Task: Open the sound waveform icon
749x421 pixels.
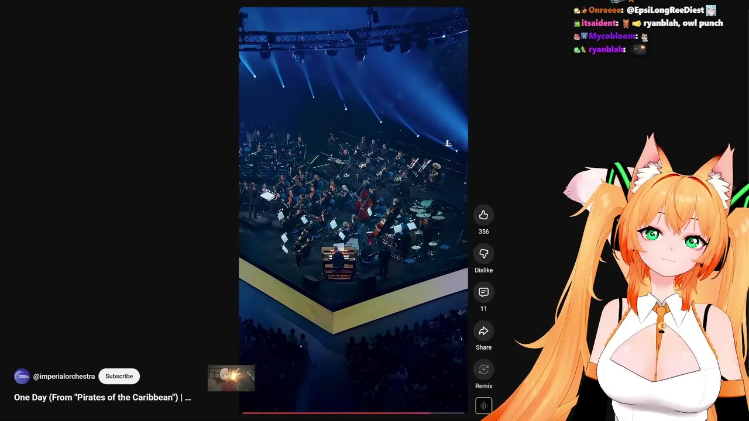Action: point(483,406)
